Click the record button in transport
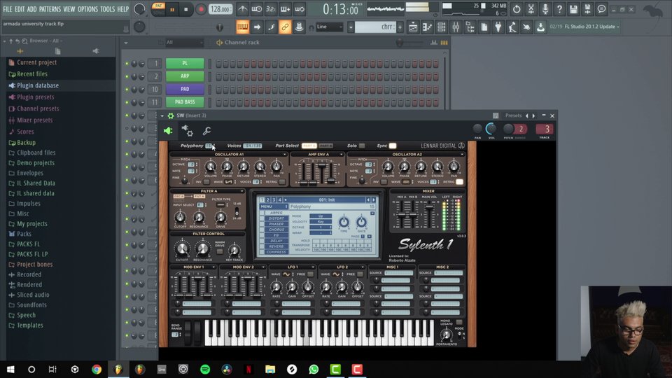This screenshot has height=378, width=672. [x=200, y=9]
